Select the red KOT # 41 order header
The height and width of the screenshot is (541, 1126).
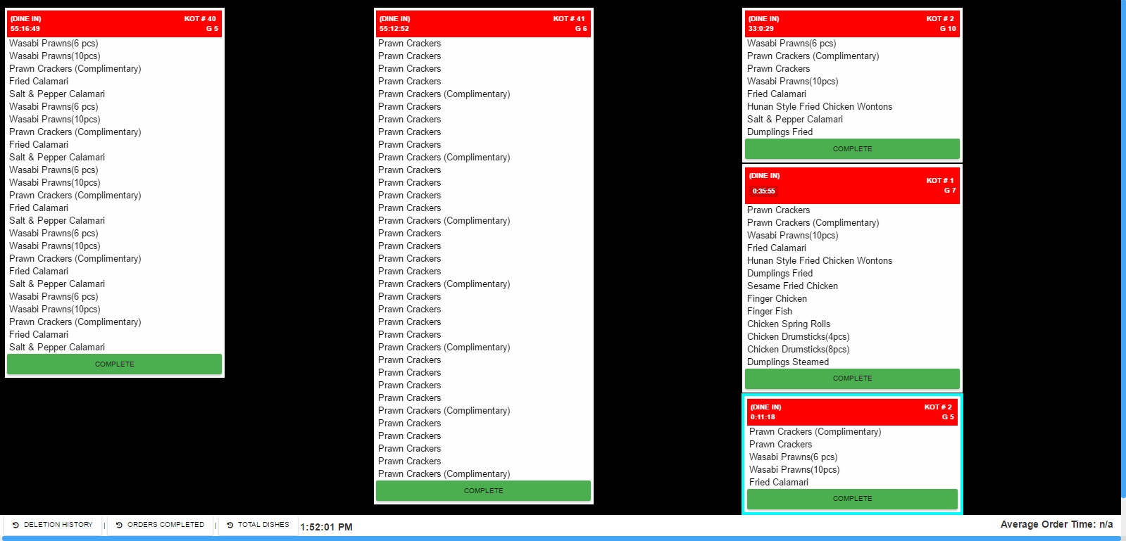(483, 24)
